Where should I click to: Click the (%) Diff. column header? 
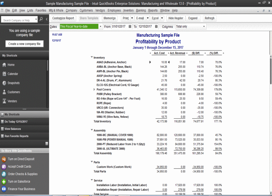[214, 53]
